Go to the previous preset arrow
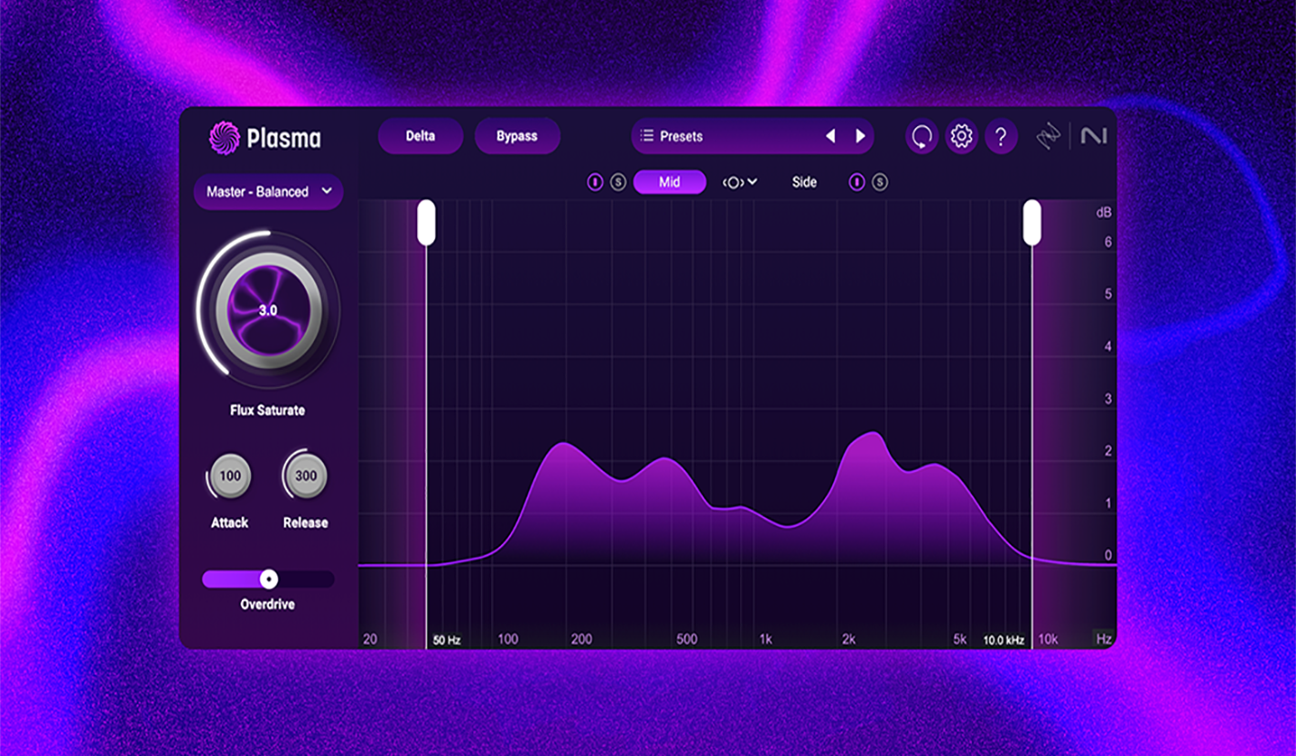Screen dimensions: 1296x756 [831, 136]
